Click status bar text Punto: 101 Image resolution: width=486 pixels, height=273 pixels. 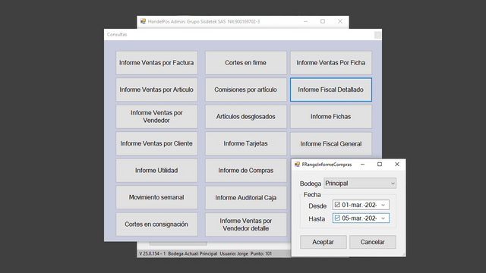(x=261, y=253)
